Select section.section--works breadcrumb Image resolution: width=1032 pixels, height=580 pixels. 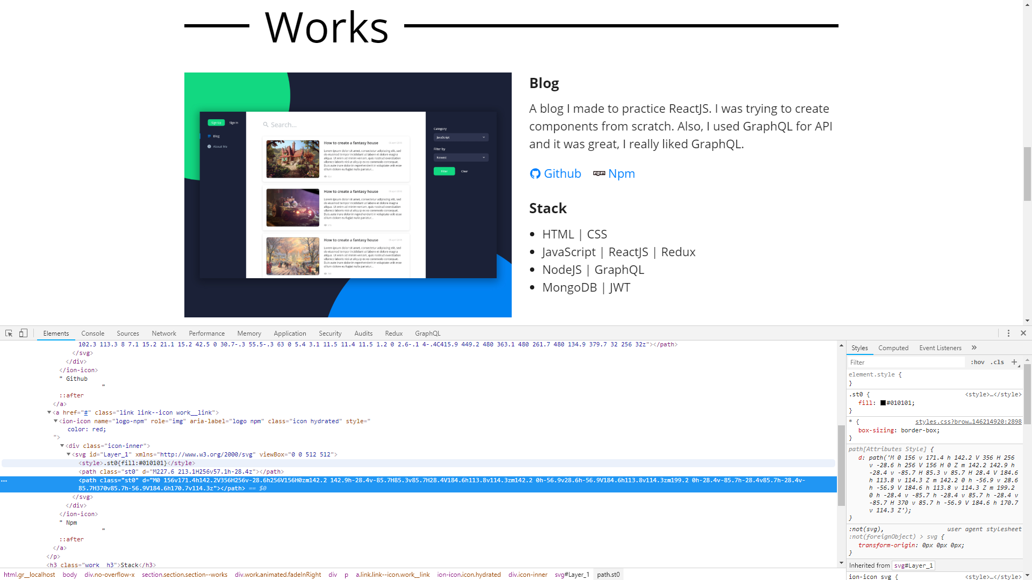(185, 575)
